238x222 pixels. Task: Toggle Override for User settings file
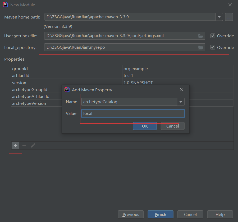click(x=213, y=36)
